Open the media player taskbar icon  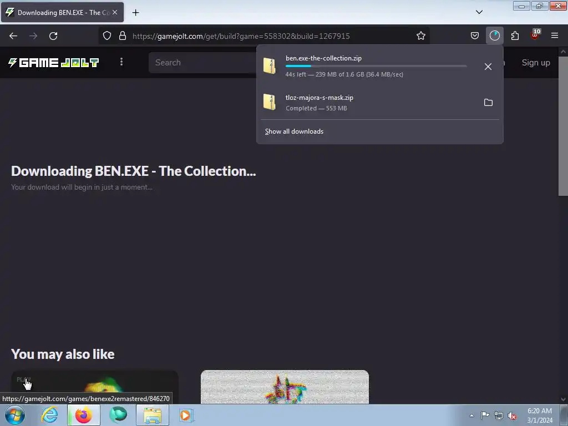point(186,415)
